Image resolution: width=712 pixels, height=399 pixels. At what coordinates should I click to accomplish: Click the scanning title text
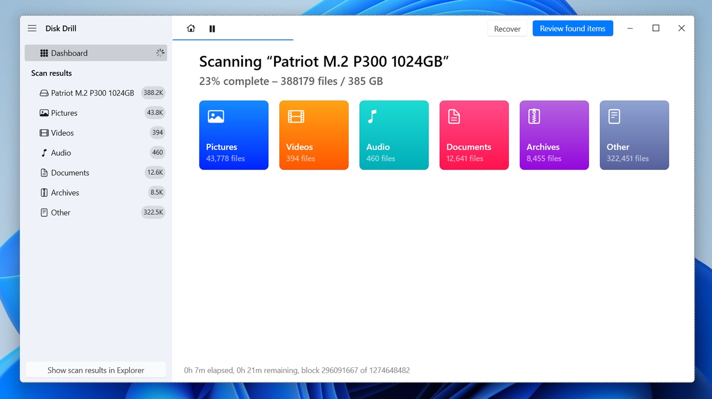tap(324, 62)
